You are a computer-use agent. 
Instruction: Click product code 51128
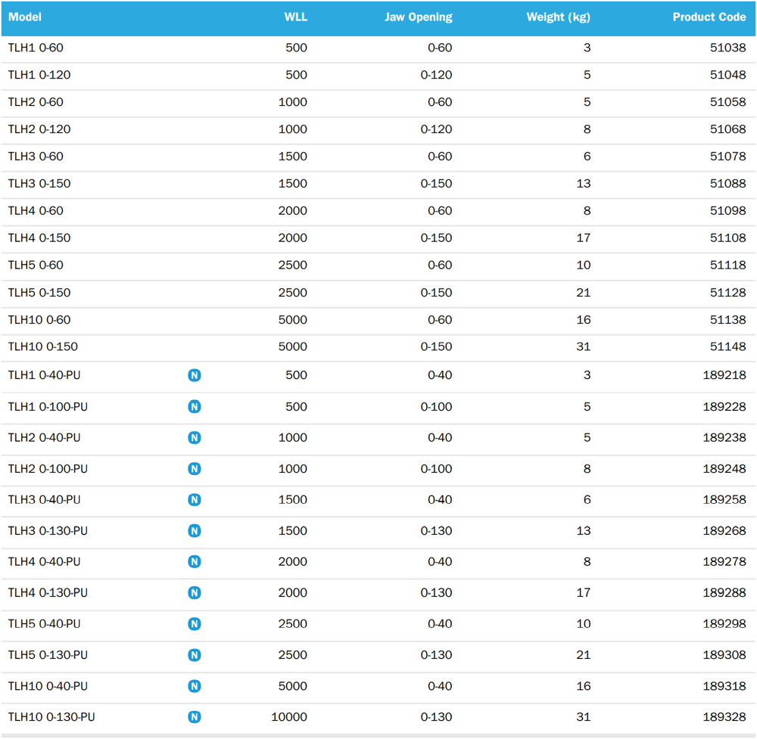click(x=728, y=293)
